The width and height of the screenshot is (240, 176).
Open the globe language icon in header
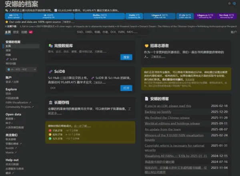[234, 3]
